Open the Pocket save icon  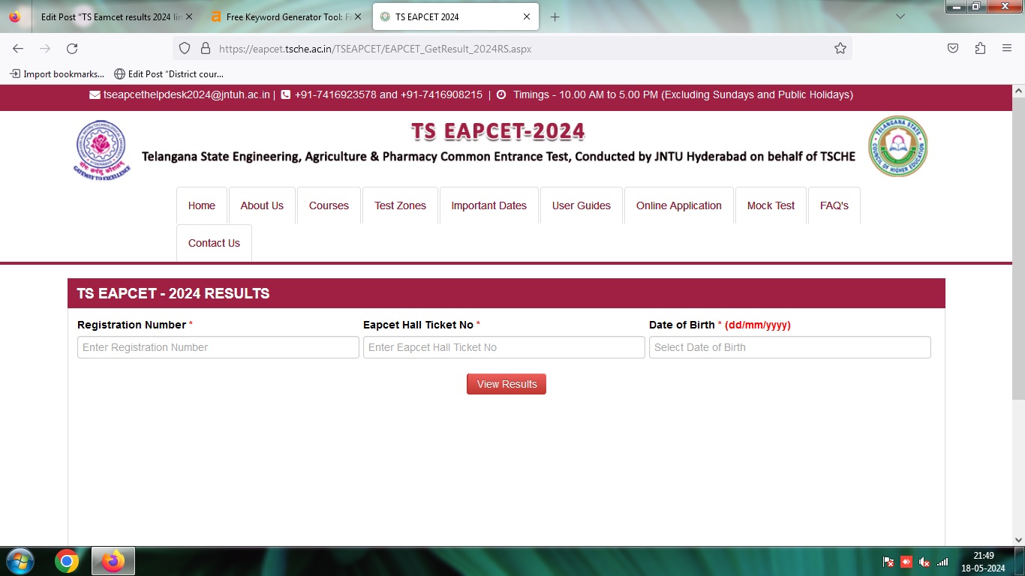[x=953, y=48]
